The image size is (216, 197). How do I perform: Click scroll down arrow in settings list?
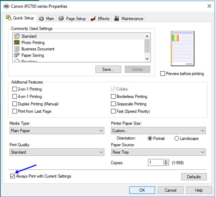point(147,59)
